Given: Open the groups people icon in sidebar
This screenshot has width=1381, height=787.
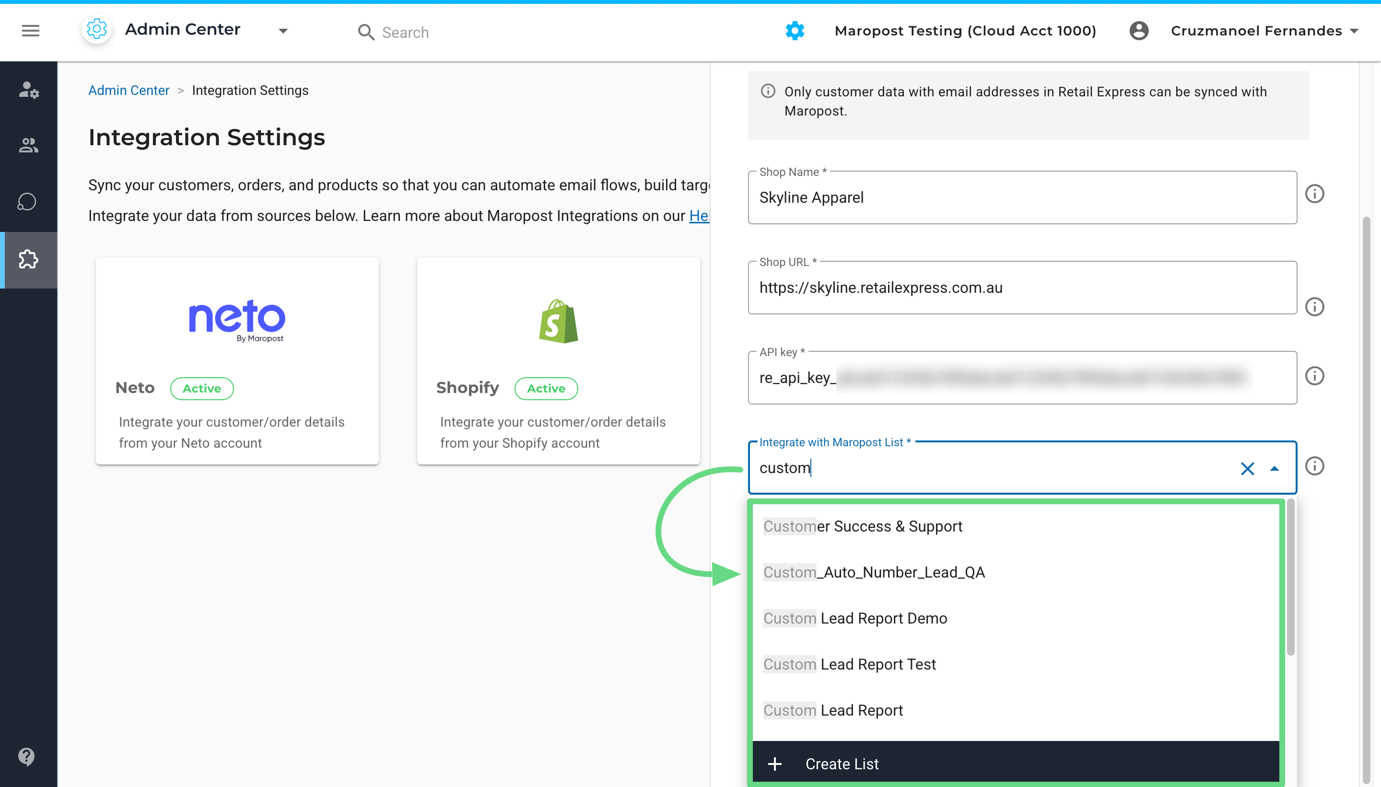Looking at the screenshot, I should point(29,145).
